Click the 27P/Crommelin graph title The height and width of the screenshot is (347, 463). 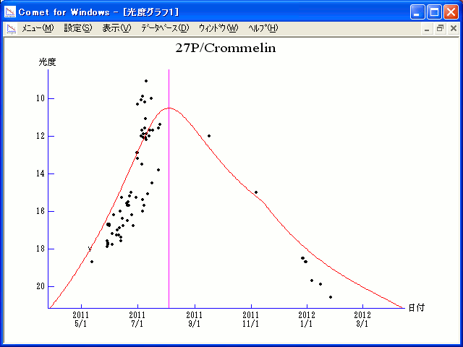click(226, 48)
